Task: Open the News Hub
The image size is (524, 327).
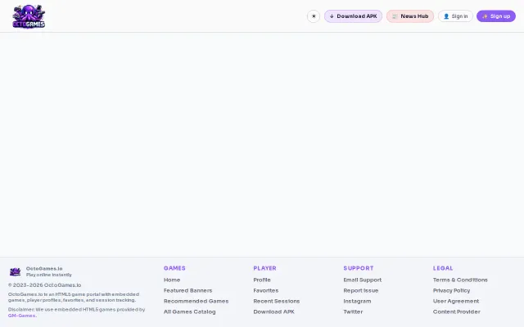Action: (x=410, y=16)
